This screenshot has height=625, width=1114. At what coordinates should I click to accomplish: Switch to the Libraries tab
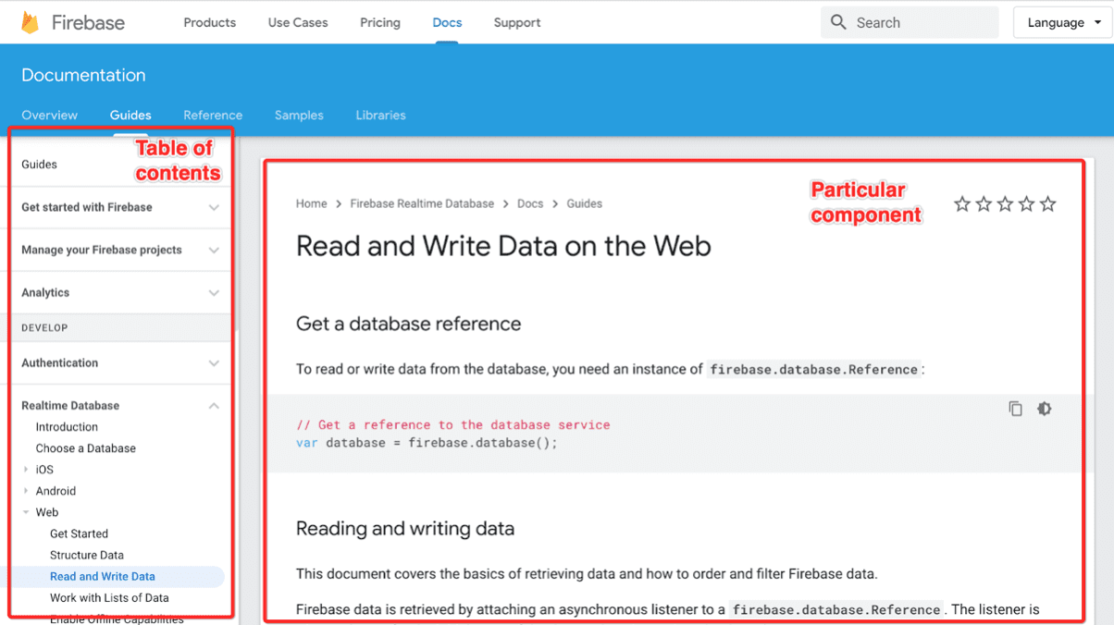click(x=380, y=116)
